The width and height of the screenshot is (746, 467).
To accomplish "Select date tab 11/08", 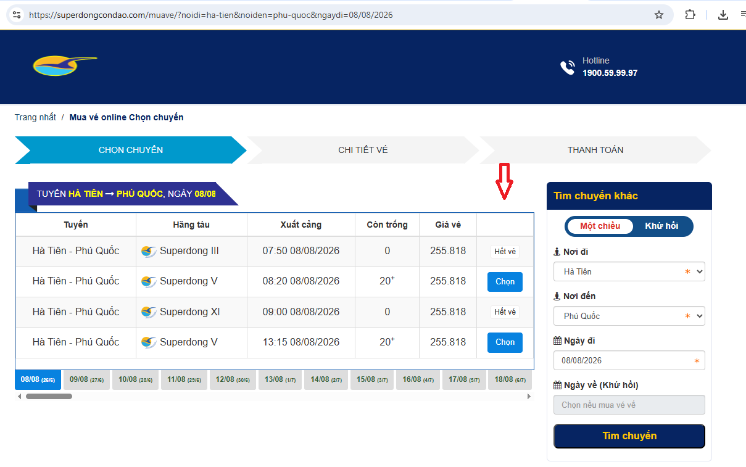I will click(x=184, y=380).
